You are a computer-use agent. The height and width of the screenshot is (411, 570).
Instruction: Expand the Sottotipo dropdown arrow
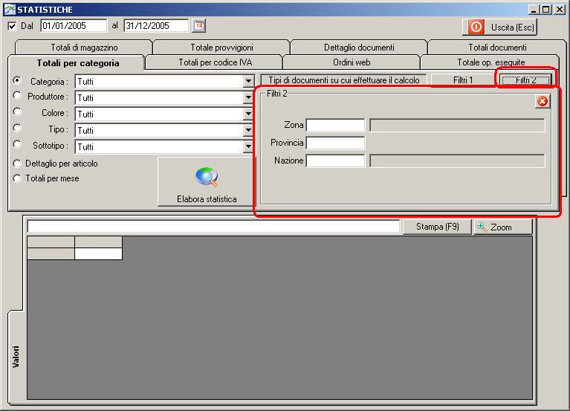pyautogui.click(x=248, y=147)
